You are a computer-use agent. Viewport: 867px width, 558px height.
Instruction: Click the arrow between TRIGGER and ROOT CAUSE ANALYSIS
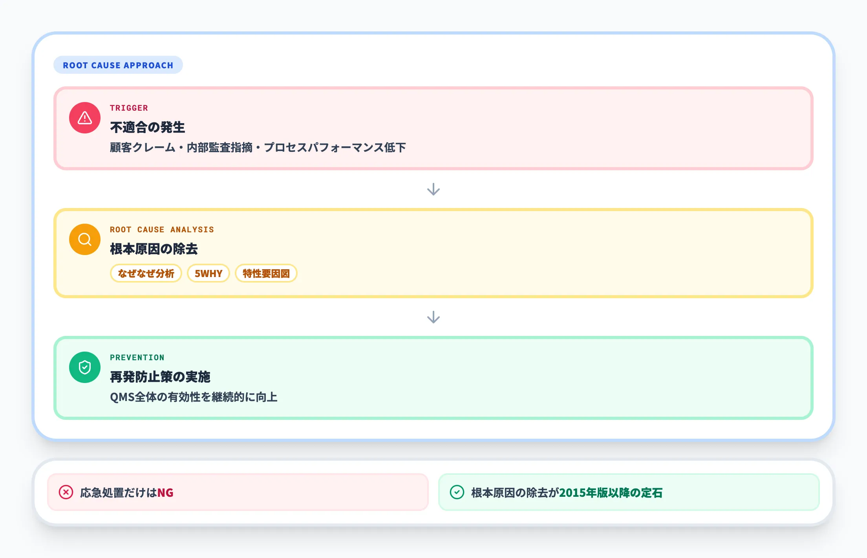(433, 190)
